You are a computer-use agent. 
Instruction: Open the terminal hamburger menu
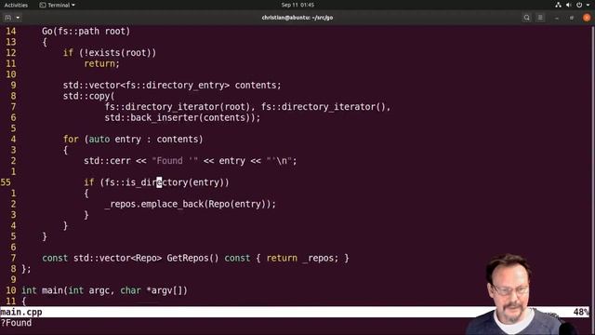point(540,18)
